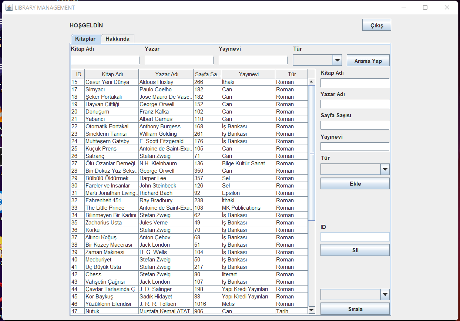Click the Yayınevi search field
Screen dimensions: 460x321
[253, 60]
